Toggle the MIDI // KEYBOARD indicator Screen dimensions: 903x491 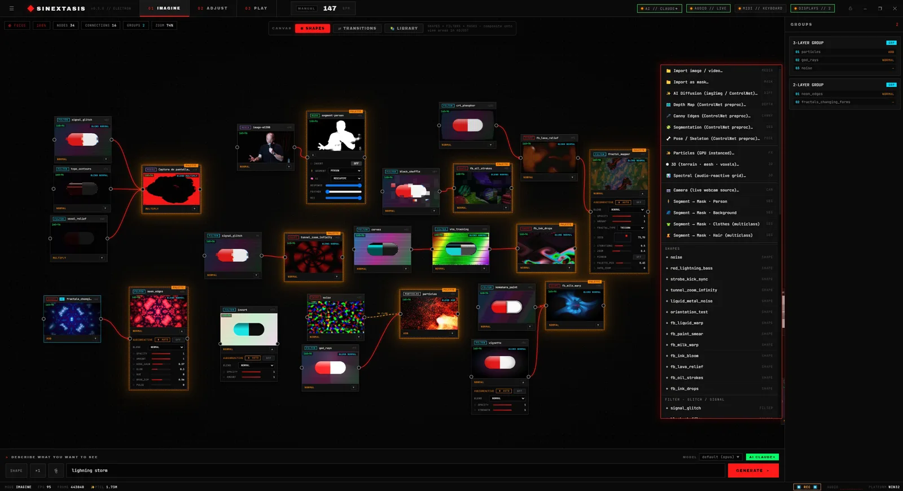(761, 8)
